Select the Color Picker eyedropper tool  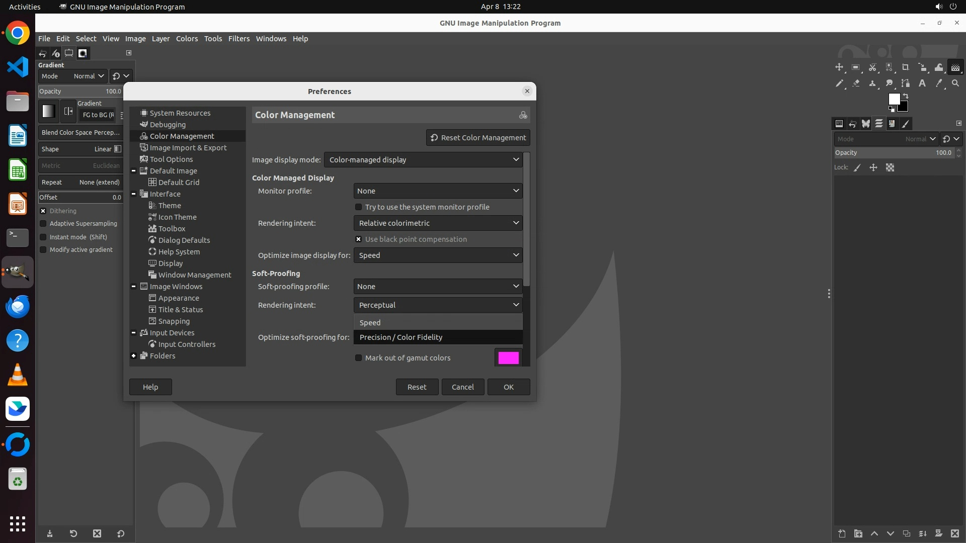939,83
